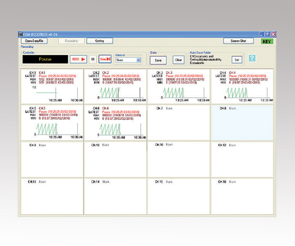The image size is (295, 246).
Task: Click the COM-RECORDER title bar app icon
Action: 21,34
